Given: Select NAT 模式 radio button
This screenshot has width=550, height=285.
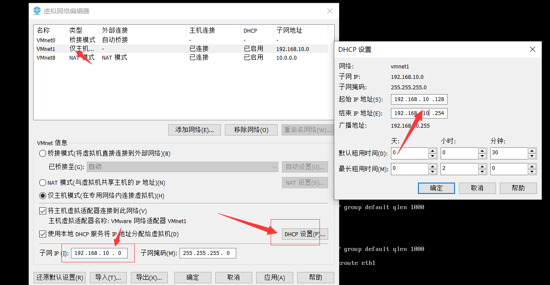Looking at the screenshot, I should coord(42,183).
